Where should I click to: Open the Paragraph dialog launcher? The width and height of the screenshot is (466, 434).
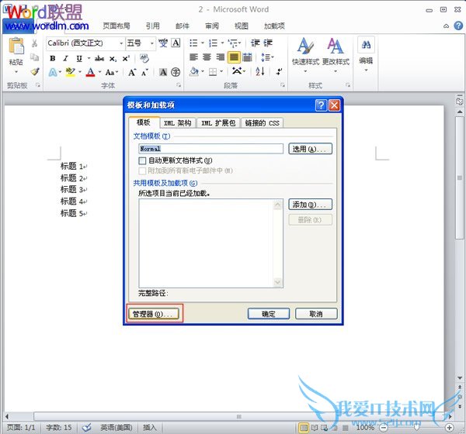pos(282,85)
